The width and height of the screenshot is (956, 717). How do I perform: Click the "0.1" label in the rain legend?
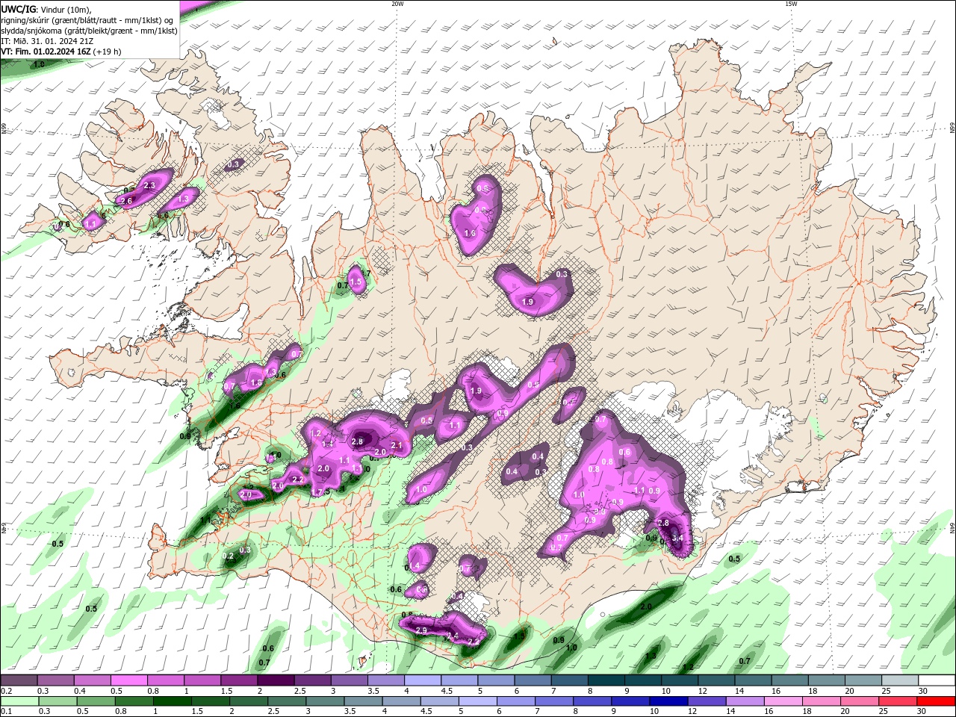[x=6, y=712]
